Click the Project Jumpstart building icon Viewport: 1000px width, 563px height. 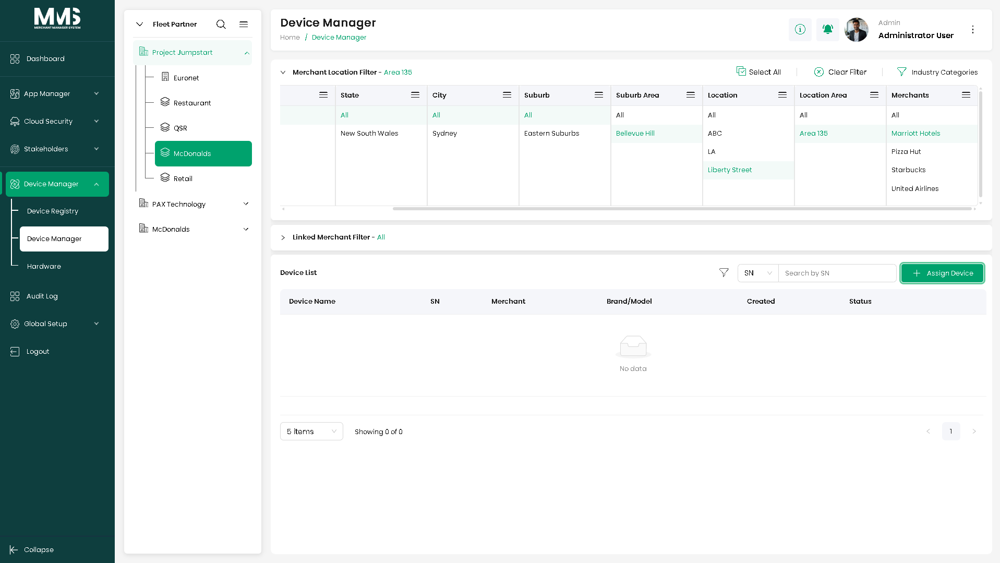[x=143, y=52]
